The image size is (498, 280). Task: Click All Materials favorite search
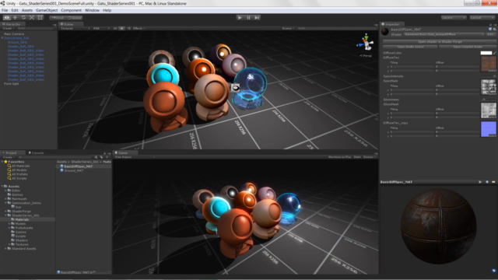point(20,166)
